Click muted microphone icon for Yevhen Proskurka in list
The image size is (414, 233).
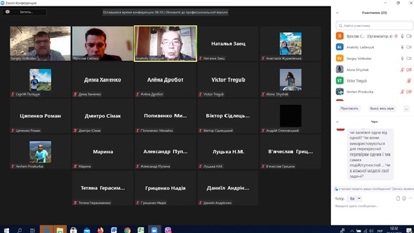coord(402,92)
